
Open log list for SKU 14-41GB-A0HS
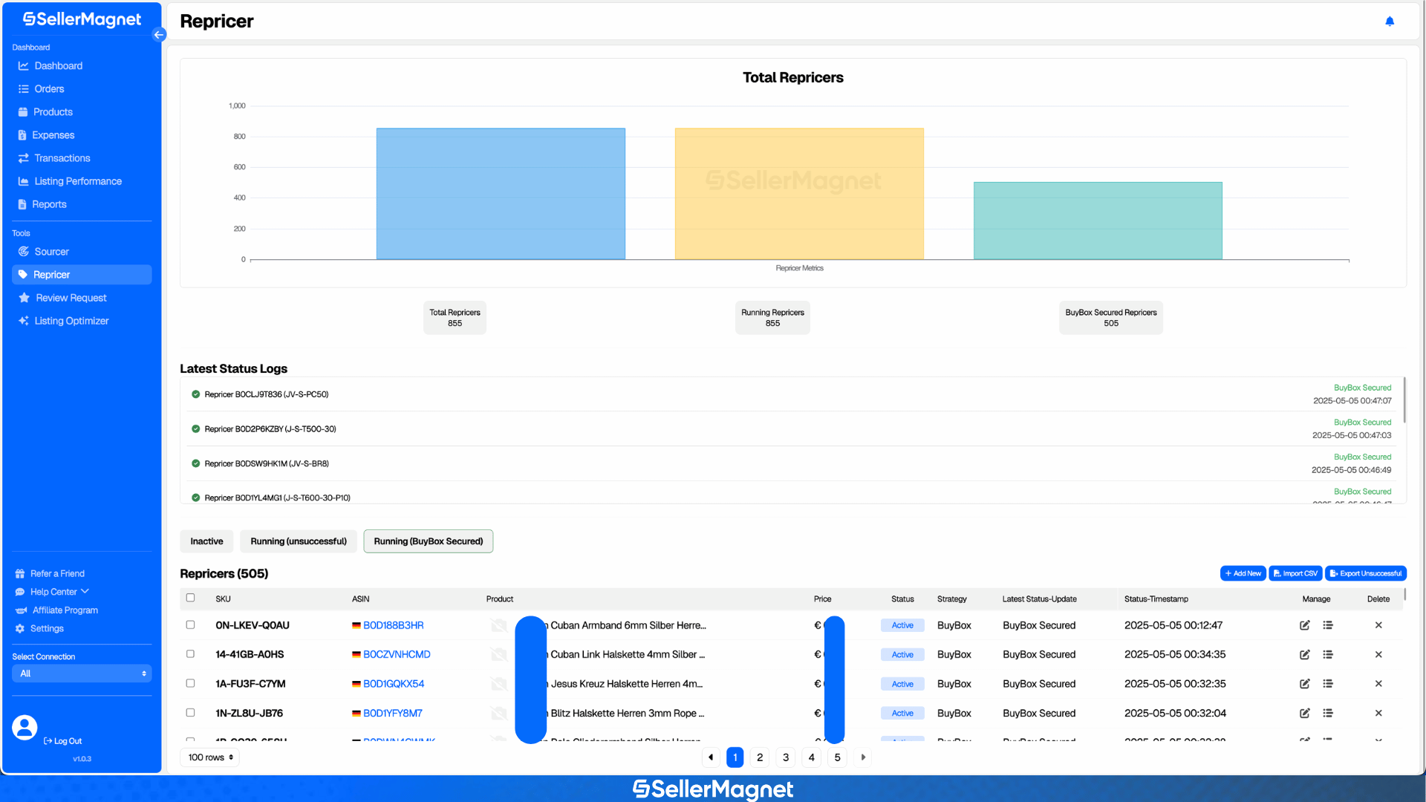click(x=1328, y=654)
